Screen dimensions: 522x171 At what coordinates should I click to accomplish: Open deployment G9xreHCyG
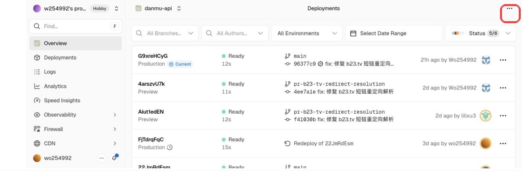point(153,56)
